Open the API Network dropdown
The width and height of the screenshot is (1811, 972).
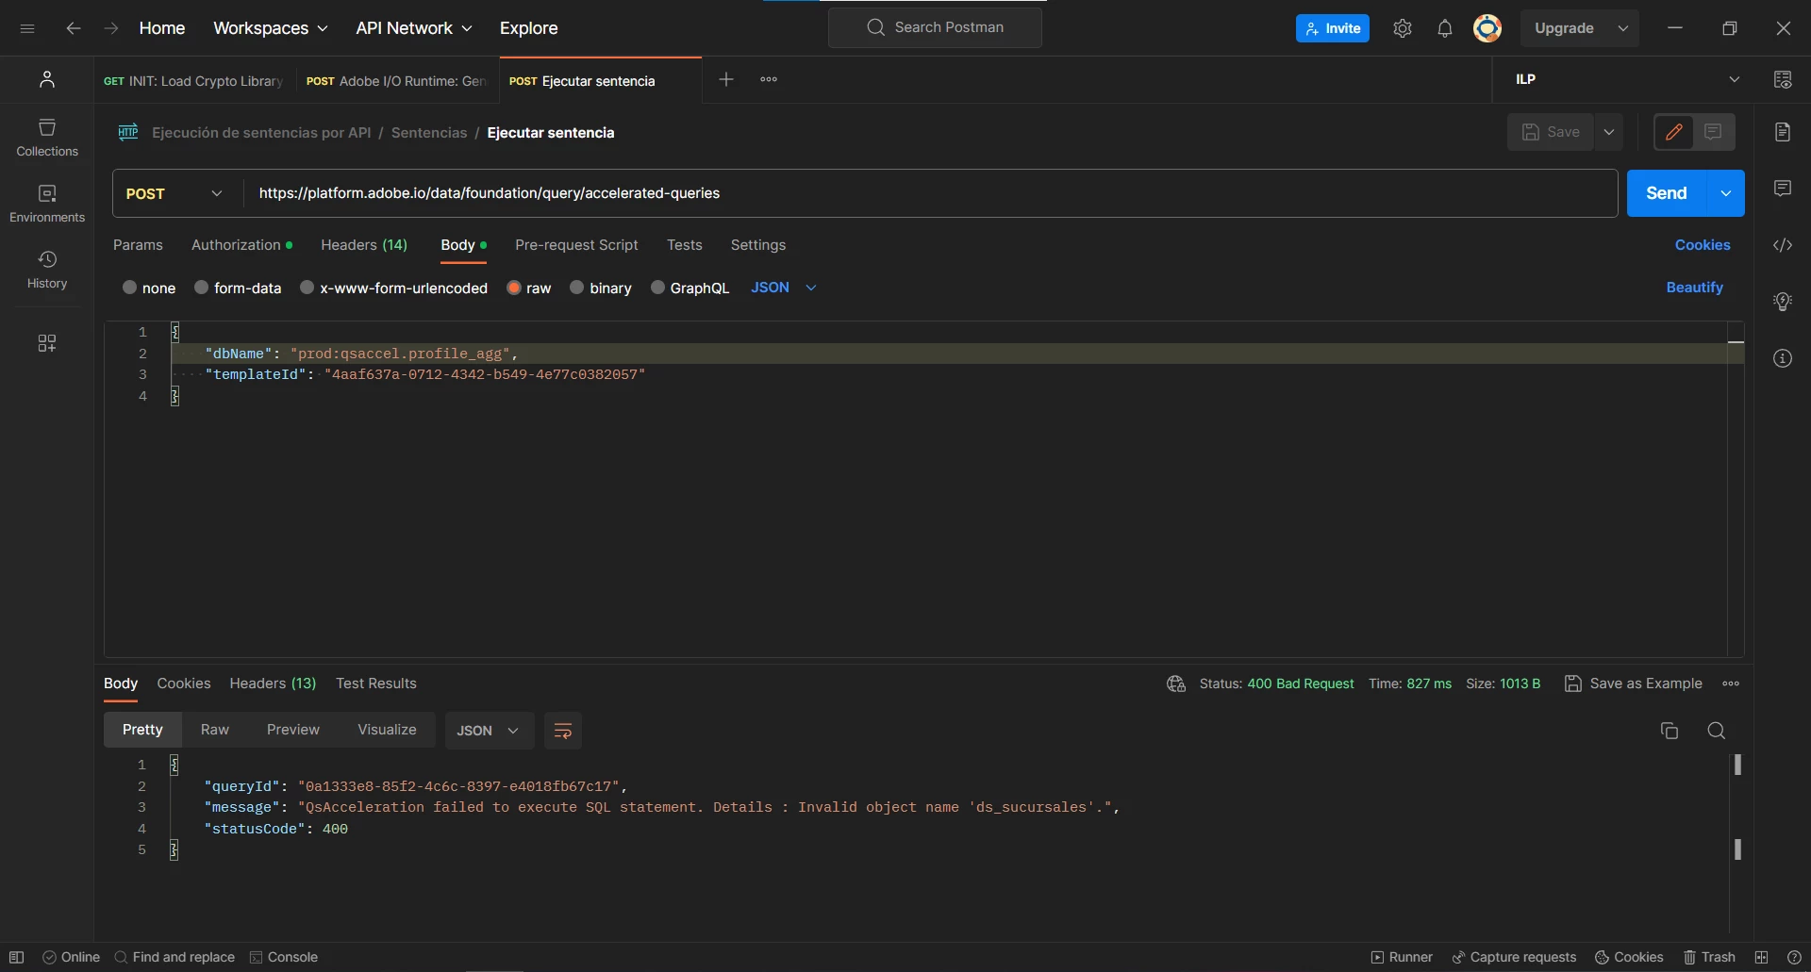[x=414, y=28]
